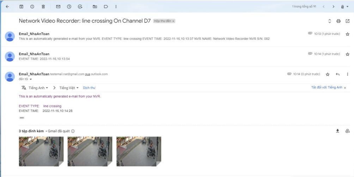Click the Dịch thư translate link
354x177 pixels.
(x=89, y=88)
